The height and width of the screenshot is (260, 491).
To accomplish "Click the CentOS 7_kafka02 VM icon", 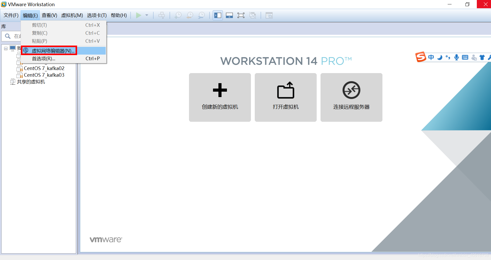I will coord(20,68).
